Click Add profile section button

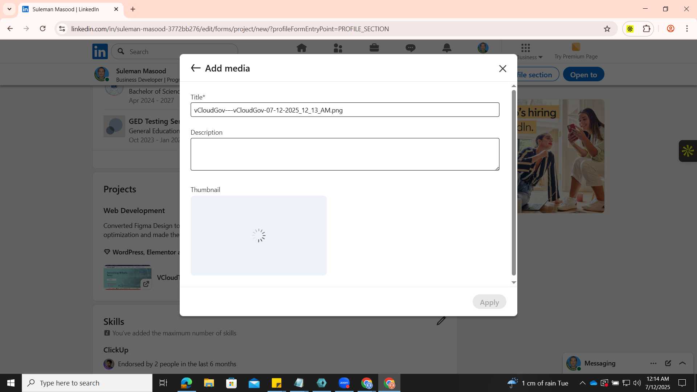click(538, 74)
